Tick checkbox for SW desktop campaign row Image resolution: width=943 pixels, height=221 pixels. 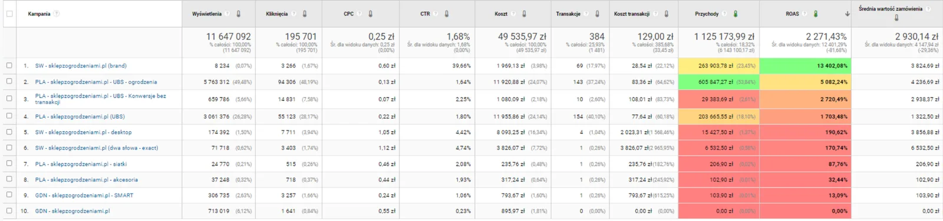pos(9,132)
